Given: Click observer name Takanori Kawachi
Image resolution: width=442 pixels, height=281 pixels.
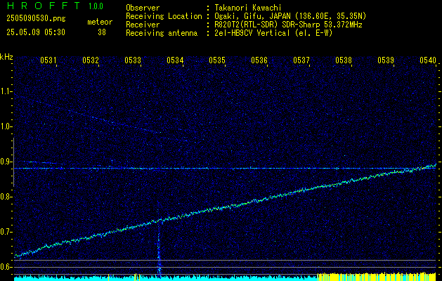Looking at the screenshot, I should tap(247, 8).
